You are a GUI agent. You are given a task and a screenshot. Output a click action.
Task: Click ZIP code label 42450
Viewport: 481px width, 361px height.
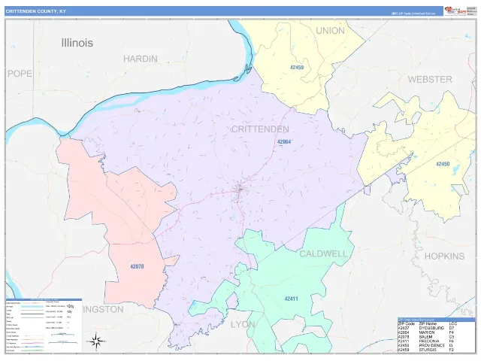(x=443, y=164)
